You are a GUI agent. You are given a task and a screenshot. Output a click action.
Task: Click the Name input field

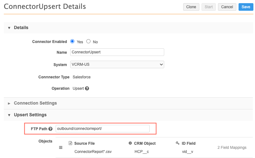(x=117, y=52)
